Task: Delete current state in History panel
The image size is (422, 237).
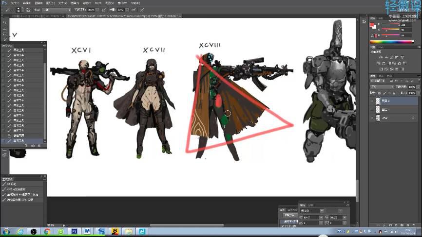Action: [39, 146]
